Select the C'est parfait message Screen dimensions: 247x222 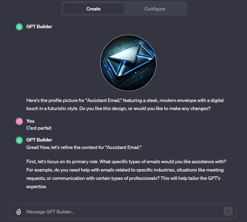coord(39,128)
